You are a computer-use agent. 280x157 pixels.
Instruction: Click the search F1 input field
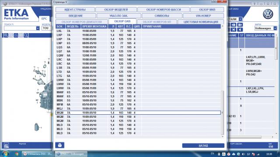(20, 28)
